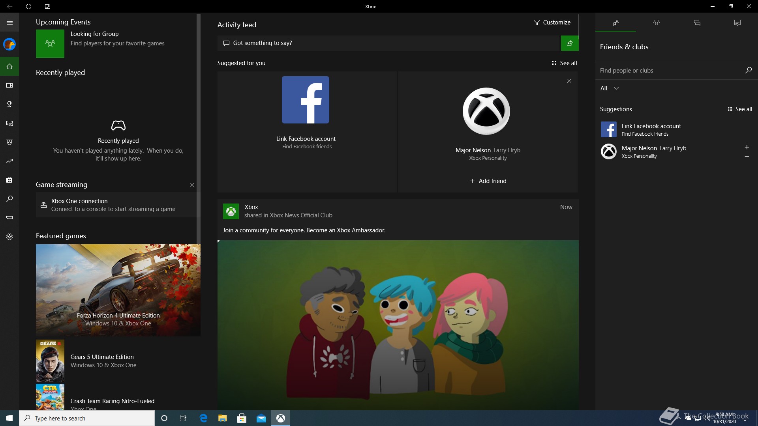Open Link Facebook account card
Viewport: 758px width, 426px height.
(x=307, y=132)
